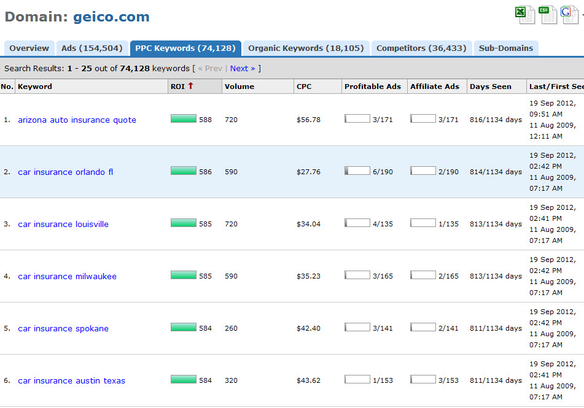Click CPC value $42.40

pos(308,328)
